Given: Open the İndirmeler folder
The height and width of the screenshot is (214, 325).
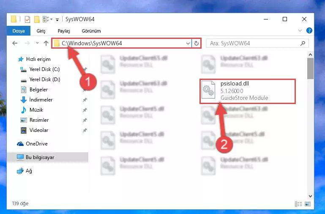Looking at the screenshot, I should pos(36,100).
